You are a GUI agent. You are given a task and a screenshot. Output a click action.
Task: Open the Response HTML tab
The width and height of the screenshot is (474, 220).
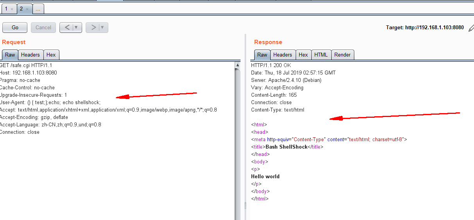click(x=321, y=55)
